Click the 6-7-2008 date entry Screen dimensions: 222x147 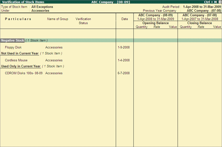click(x=124, y=73)
